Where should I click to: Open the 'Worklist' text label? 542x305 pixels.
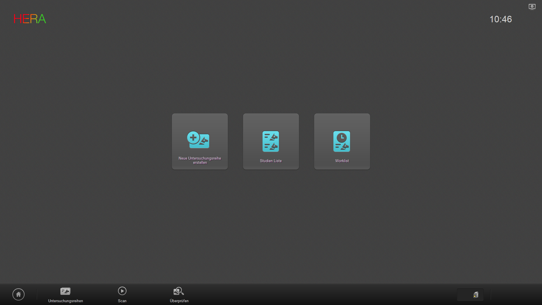342,161
